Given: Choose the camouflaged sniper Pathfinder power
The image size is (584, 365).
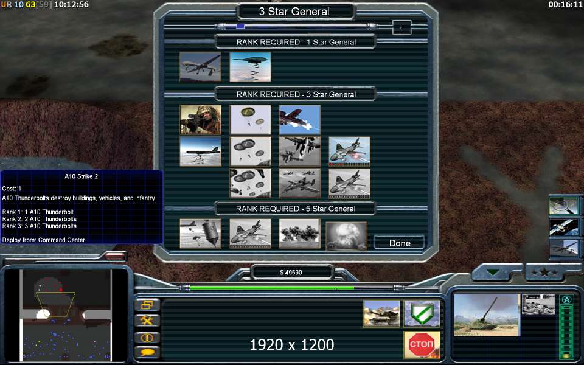Looking at the screenshot, I should click(x=200, y=120).
